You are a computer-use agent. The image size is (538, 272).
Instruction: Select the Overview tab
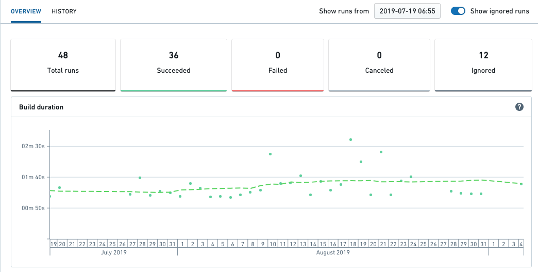point(26,11)
